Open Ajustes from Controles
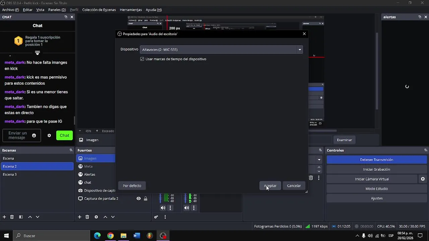Image resolution: width=429 pixels, height=241 pixels. 377,198
